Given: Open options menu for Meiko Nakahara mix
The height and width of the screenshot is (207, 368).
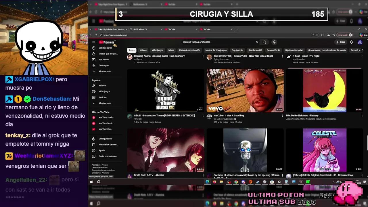Looking at the screenshot, I should point(362,116).
